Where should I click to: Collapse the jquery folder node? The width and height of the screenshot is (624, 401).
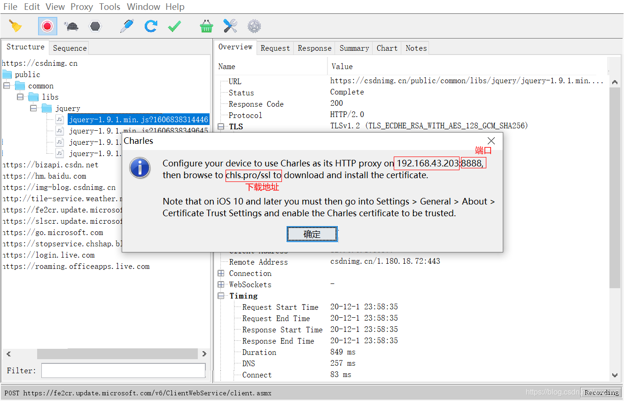click(x=34, y=109)
